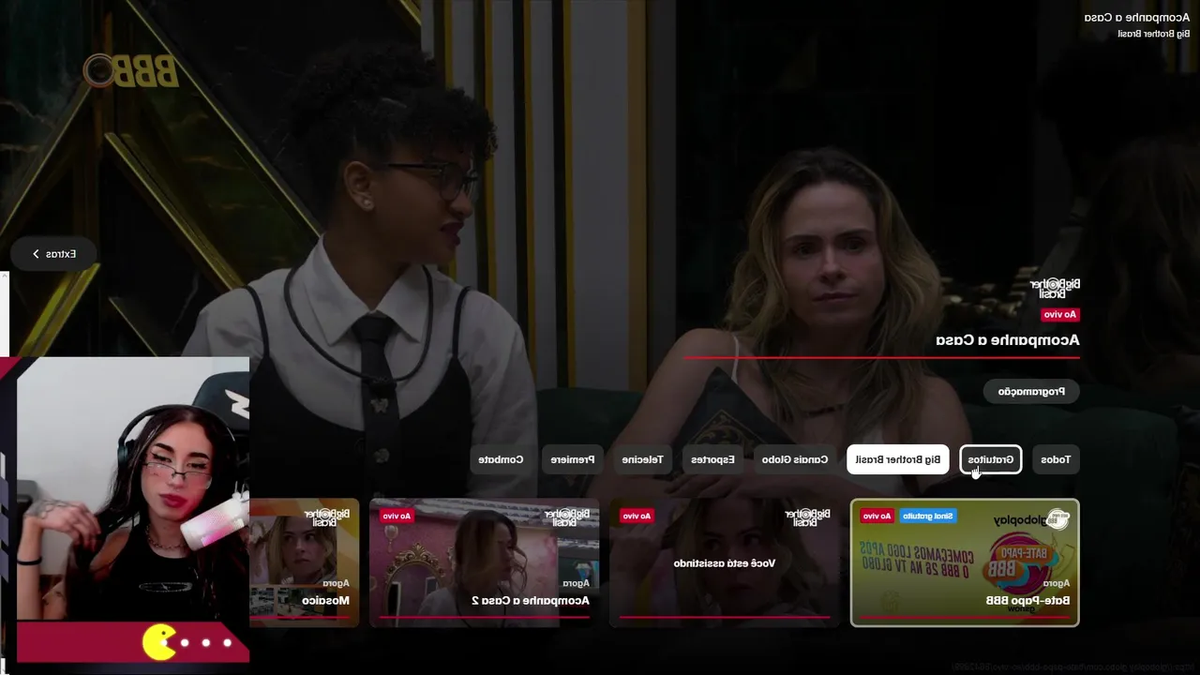Viewport: 1200px width, 675px height.
Task: Select the Gratuitos channel filter
Action: click(991, 459)
